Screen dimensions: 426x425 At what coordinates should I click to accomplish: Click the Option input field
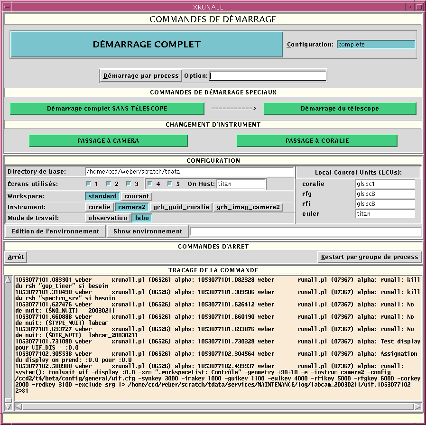[x=268, y=76]
